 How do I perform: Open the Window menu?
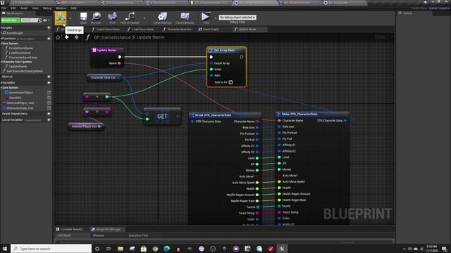(x=61, y=8)
